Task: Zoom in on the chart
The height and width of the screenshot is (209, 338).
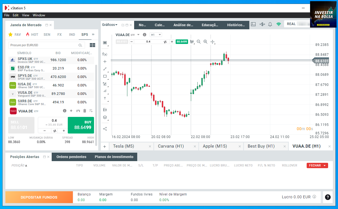Action: [206, 42]
